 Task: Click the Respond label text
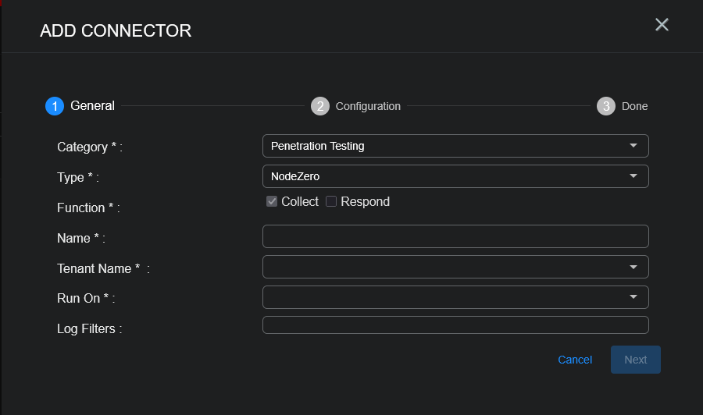click(365, 202)
